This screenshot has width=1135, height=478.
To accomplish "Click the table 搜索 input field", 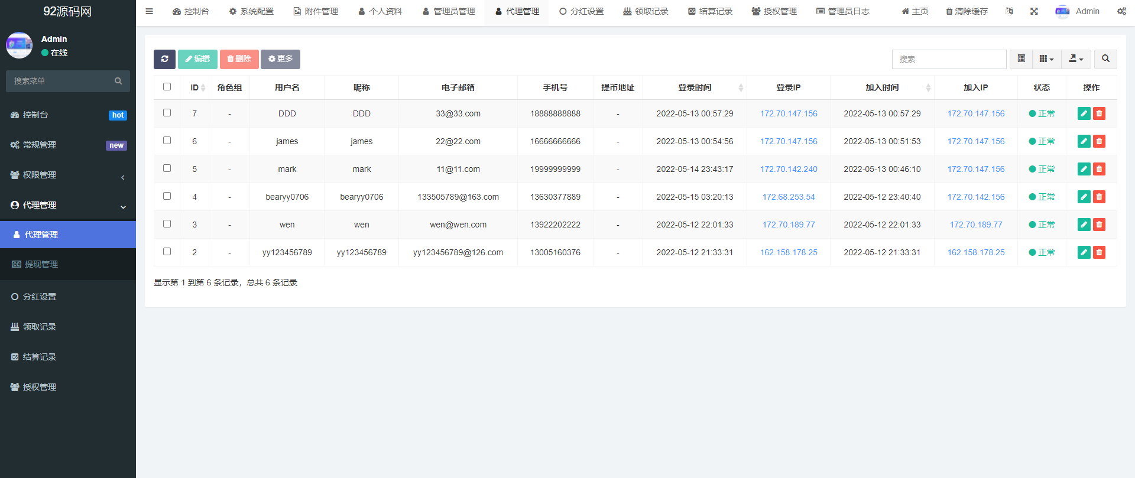I will click(948, 59).
